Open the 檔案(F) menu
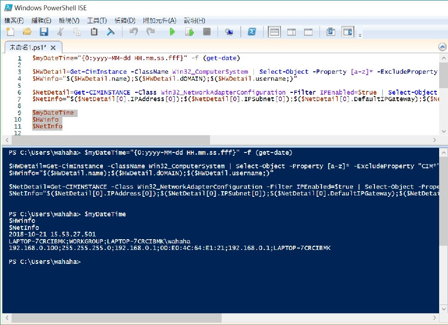The width and height of the screenshot is (448, 325). (x=14, y=21)
